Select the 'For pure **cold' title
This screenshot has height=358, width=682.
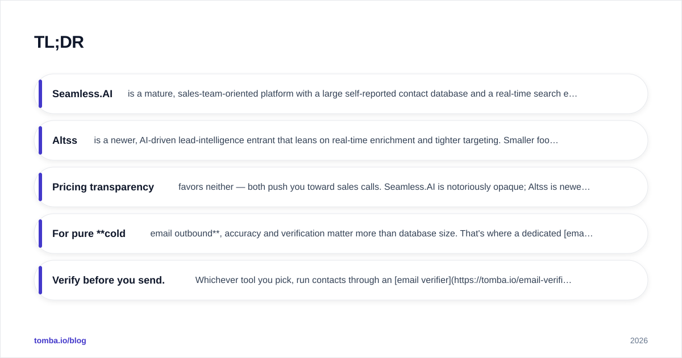click(x=89, y=234)
